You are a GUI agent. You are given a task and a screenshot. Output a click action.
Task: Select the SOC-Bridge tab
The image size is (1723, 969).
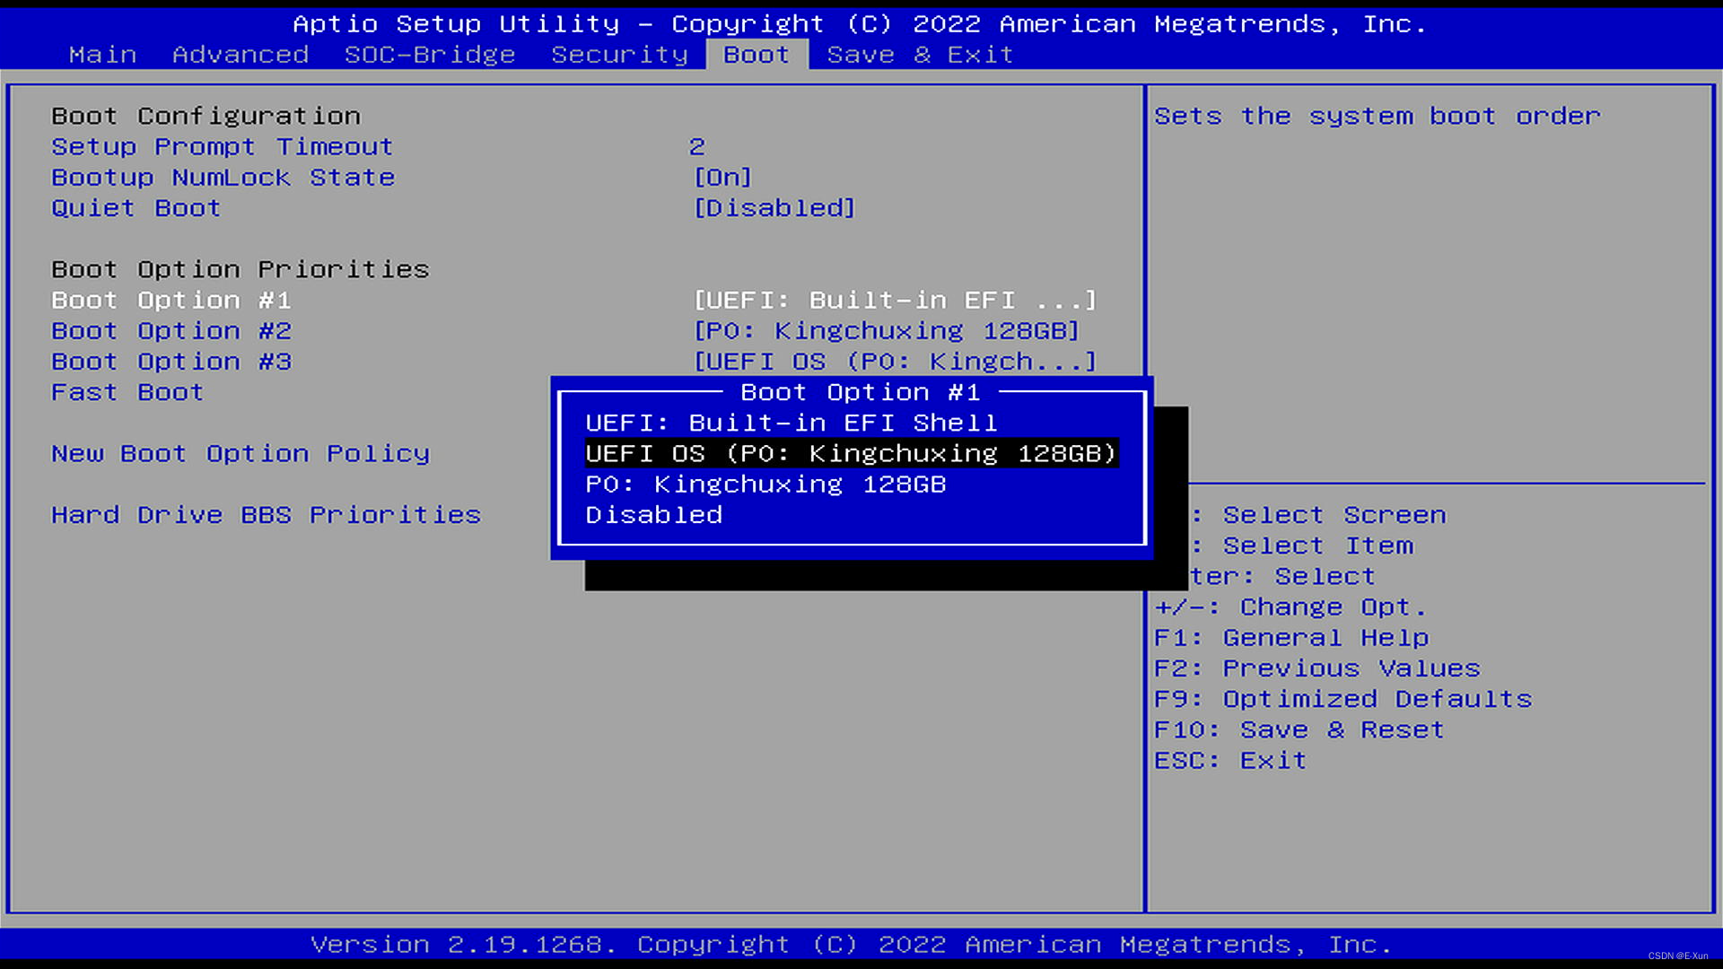pyautogui.click(x=428, y=54)
